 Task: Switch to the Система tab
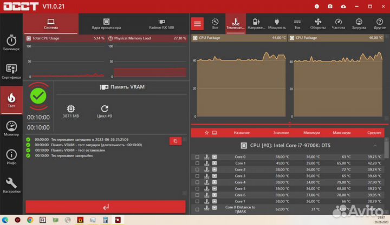pos(51,24)
